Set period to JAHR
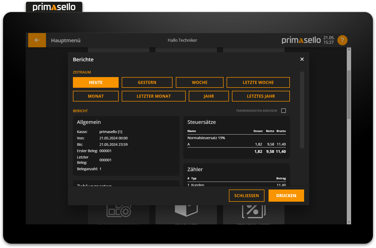This screenshot has height=248, width=376. click(209, 96)
